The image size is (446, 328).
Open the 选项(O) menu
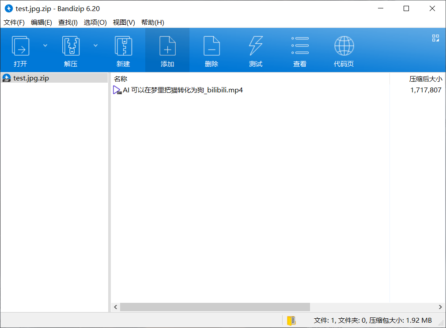[x=95, y=23]
